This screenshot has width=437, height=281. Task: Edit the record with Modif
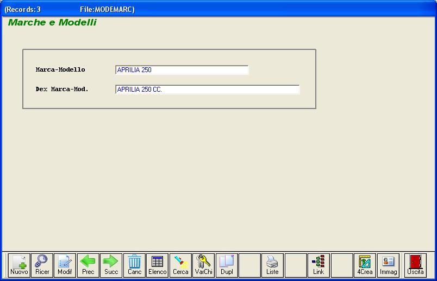(65, 265)
